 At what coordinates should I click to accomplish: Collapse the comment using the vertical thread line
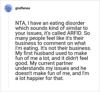coord(8,50)
